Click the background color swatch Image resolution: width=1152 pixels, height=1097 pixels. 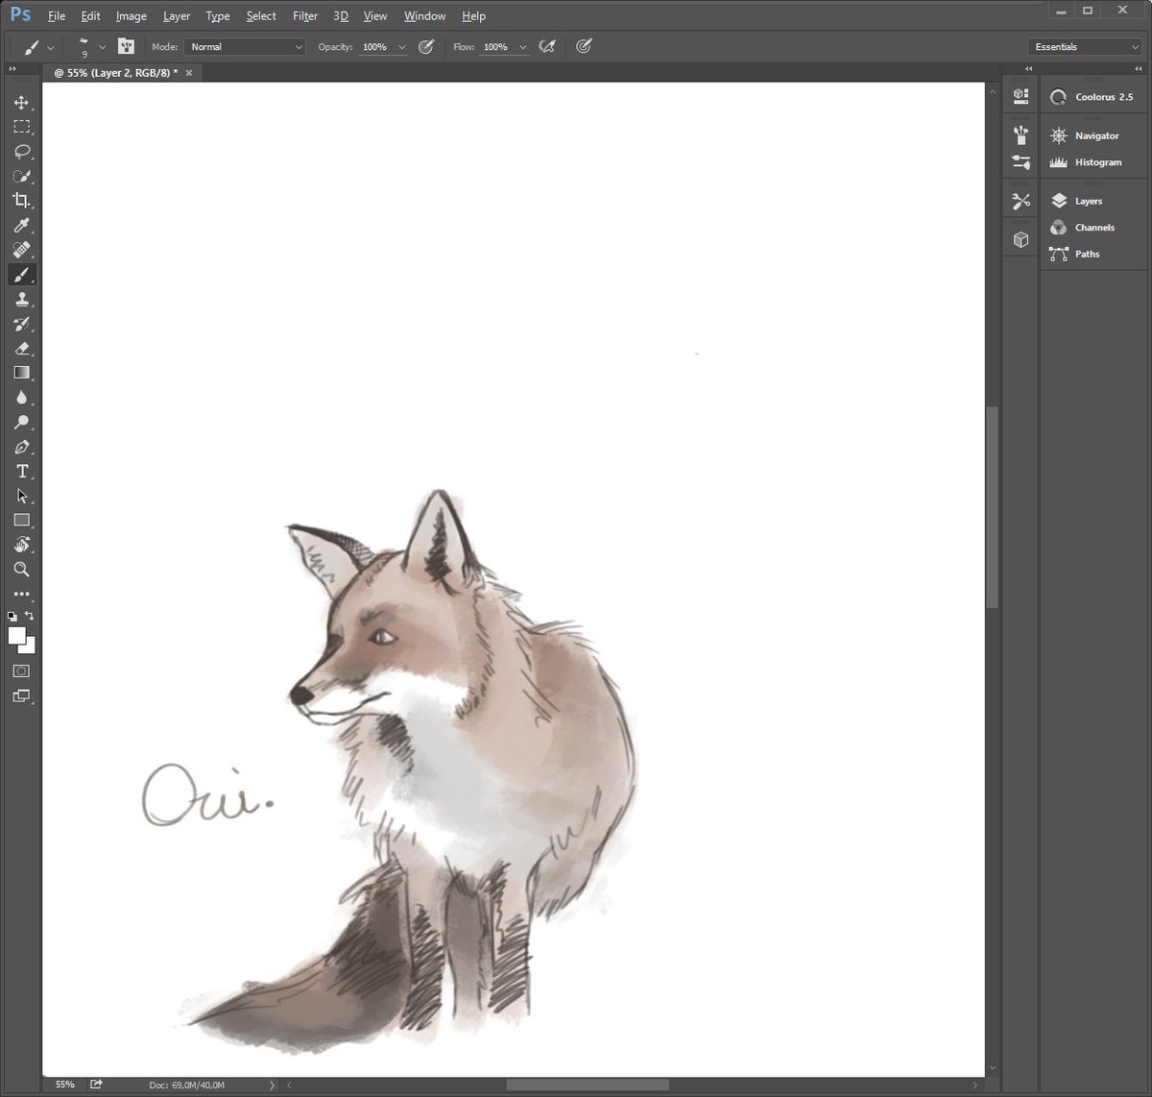[x=30, y=647]
